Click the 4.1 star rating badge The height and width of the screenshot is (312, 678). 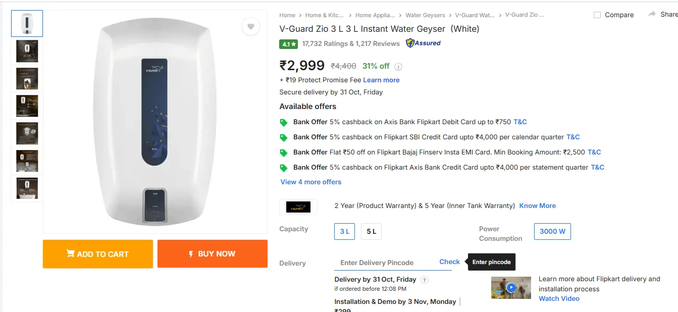288,44
